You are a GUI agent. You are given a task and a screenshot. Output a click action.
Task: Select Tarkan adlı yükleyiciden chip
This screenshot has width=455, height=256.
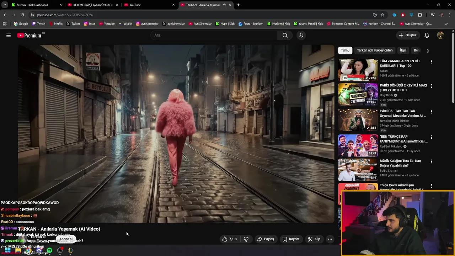point(375,50)
